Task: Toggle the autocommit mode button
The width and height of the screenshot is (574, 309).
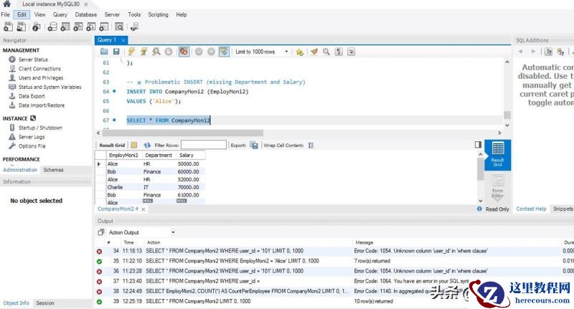Action: click(x=224, y=52)
